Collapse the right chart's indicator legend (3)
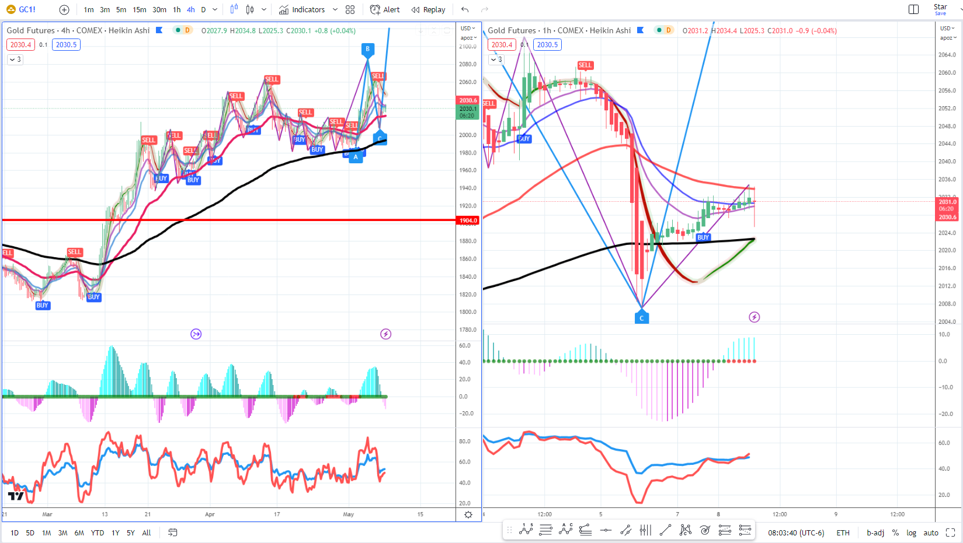Image resolution: width=963 pixels, height=543 pixels. pos(496,59)
